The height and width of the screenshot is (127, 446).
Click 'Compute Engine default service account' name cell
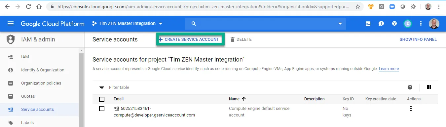pos(259,112)
